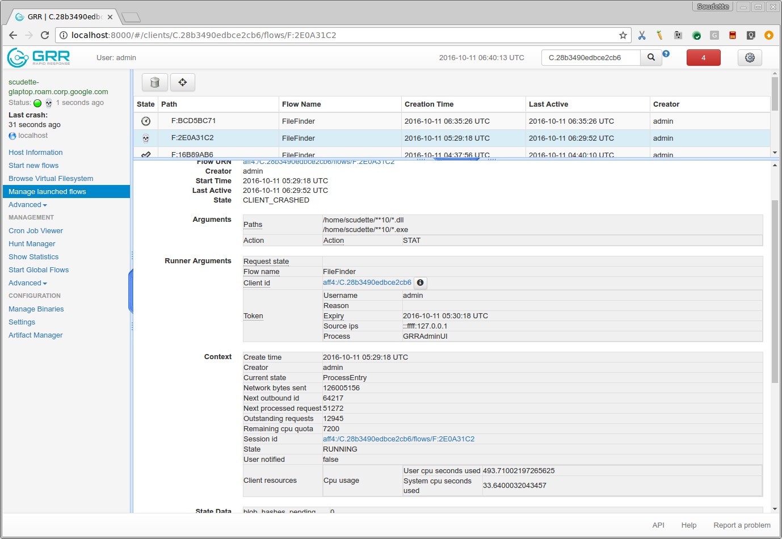The image size is (782, 539).
Task: Click the info icon beside Client id
Action: click(x=420, y=283)
